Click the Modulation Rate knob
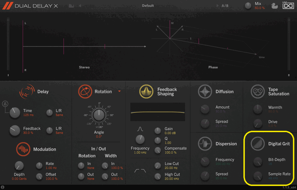Viewport: 297px width, 190px height. pos(39,166)
